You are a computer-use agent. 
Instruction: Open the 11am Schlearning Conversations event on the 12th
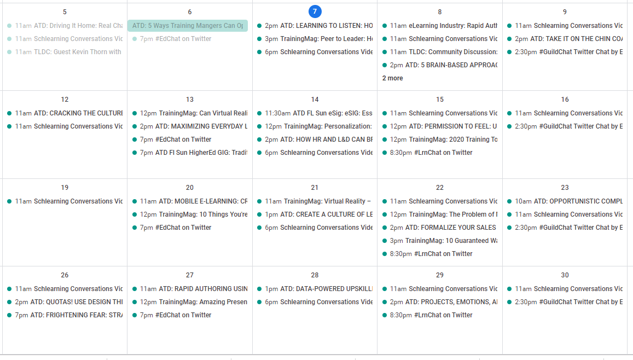pos(65,127)
